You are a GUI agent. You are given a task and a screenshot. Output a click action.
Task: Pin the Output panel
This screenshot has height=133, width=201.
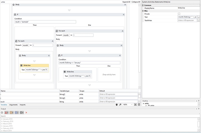point(199,109)
